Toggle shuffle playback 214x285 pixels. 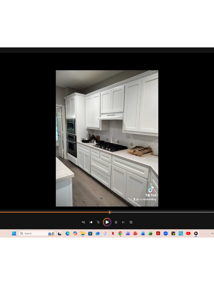pyautogui.click(x=83, y=222)
